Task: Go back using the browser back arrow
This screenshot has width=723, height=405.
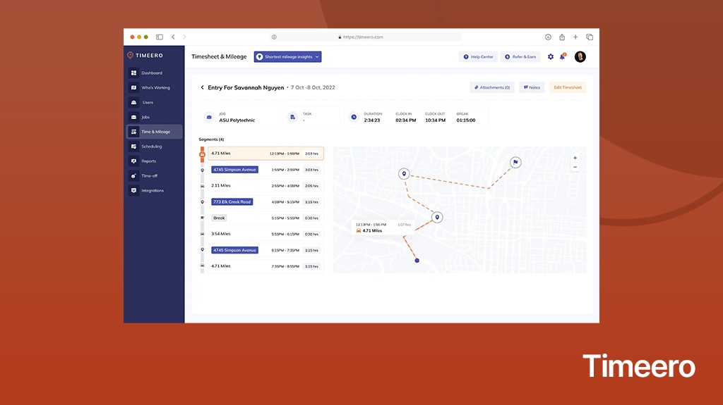Action: pyautogui.click(x=174, y=37)
